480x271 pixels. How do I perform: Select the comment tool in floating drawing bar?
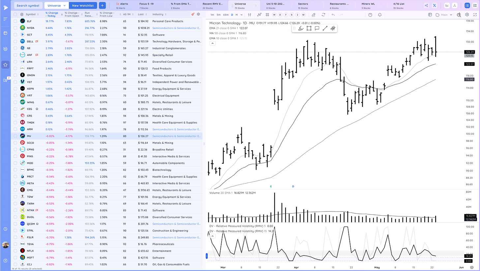(317, 28)
